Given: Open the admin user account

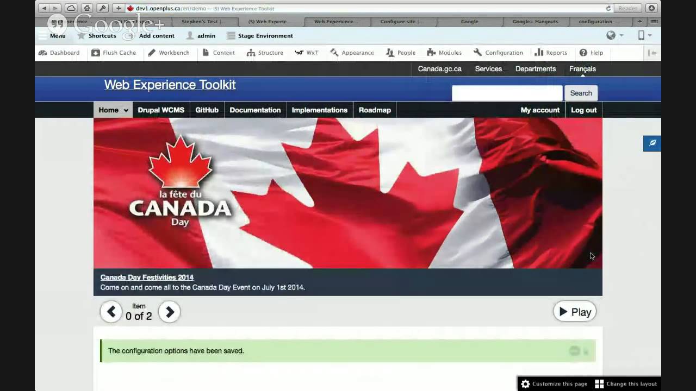Looking at the screenshot, I should point(201,36).
